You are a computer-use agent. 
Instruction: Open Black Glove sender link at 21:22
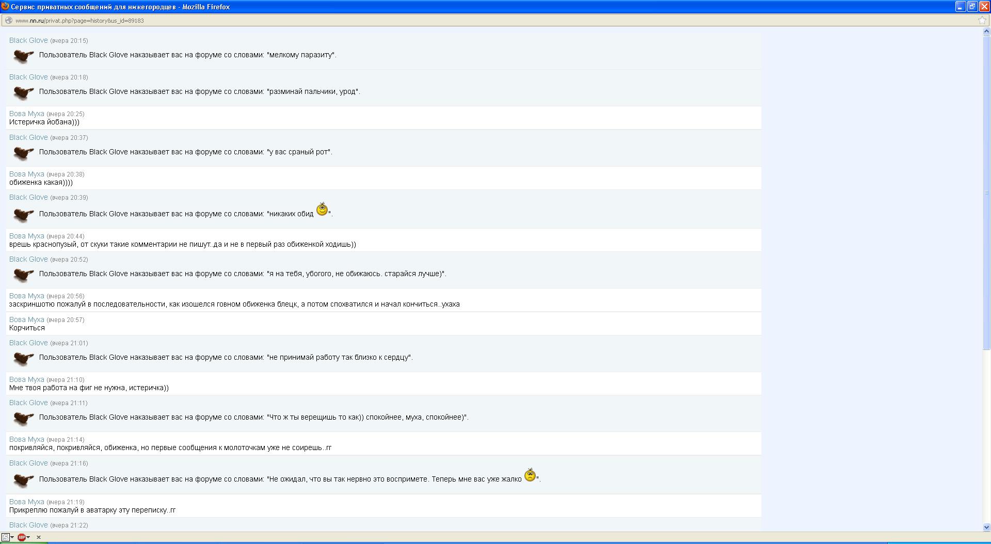coord(28,525)
